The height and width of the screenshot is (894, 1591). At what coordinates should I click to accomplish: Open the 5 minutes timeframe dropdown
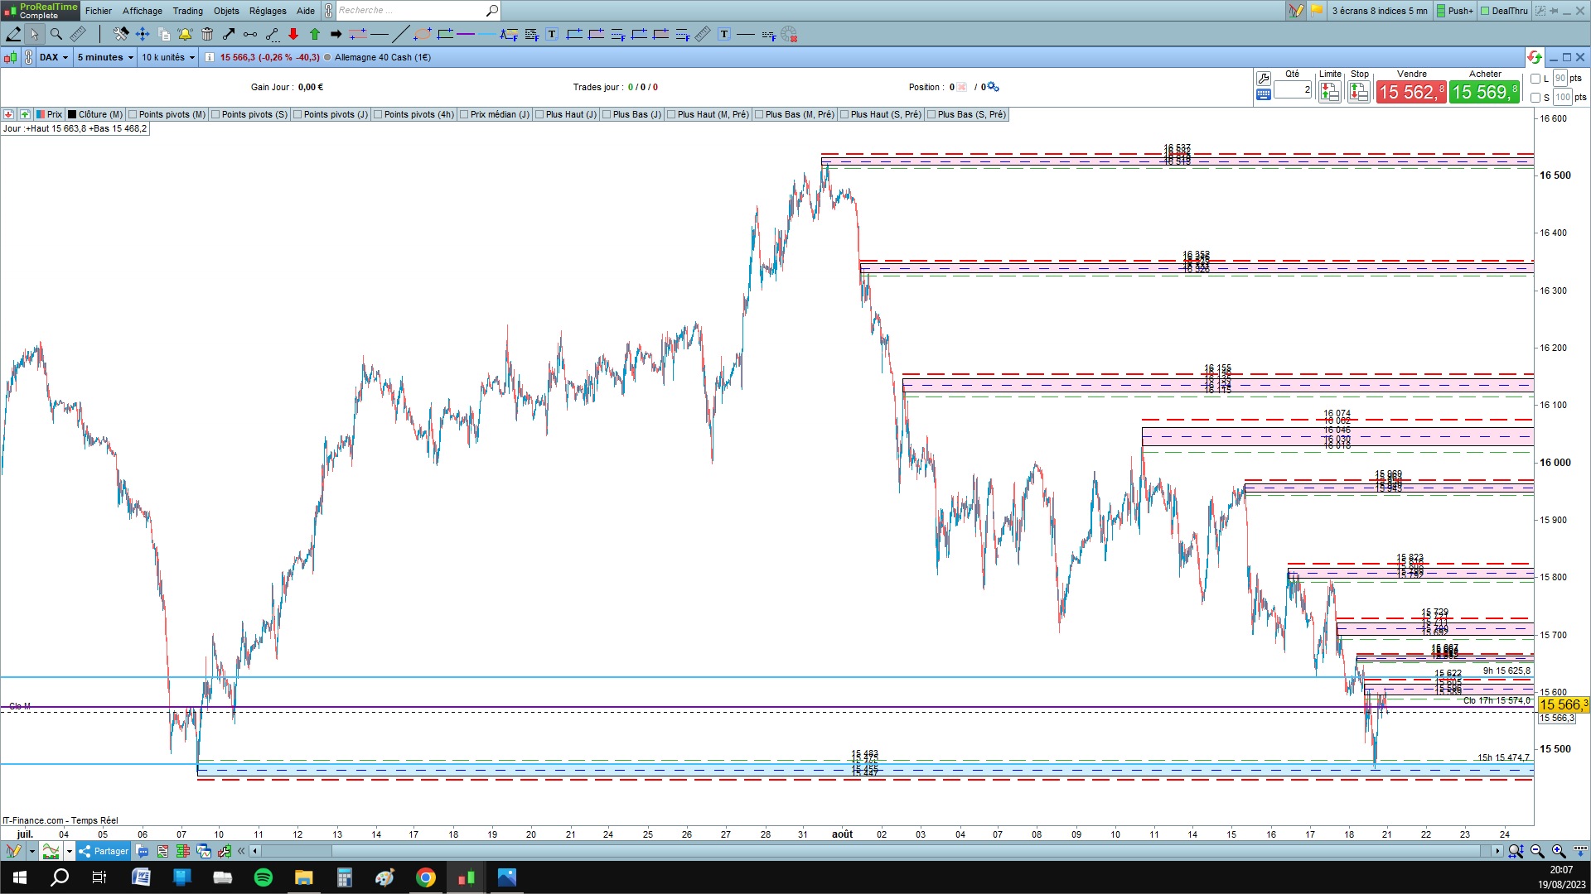point(105,57)
